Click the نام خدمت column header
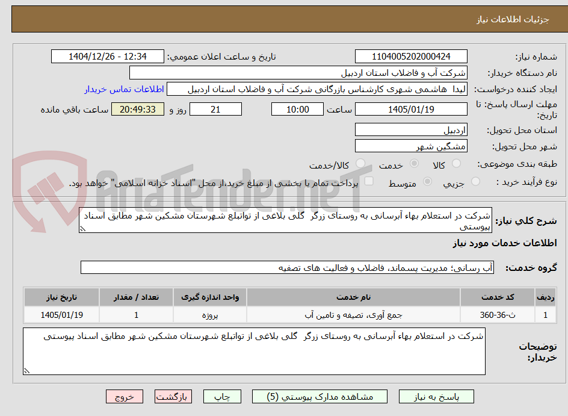The width and height of the screenshot is (568, 416). point(353,297)
